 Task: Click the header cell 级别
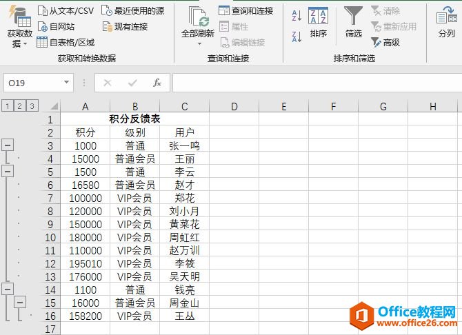tap(135, 132)
